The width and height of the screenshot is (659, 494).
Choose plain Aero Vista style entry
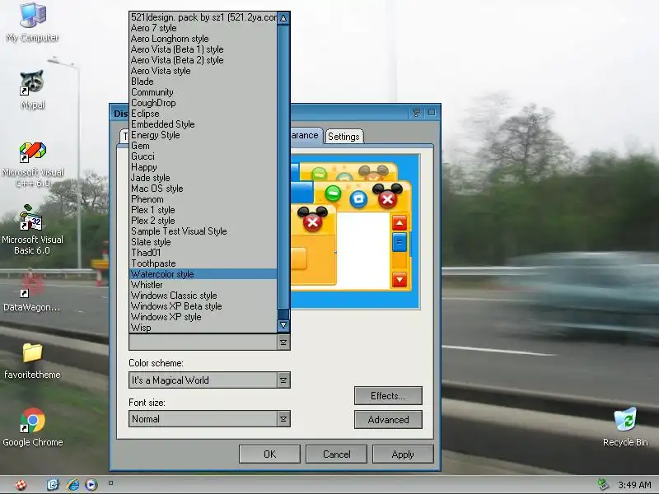click(x=203, y=71)
